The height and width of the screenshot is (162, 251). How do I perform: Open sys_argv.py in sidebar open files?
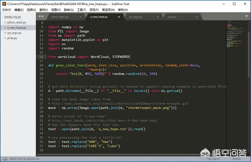click(x=14, y=33)
